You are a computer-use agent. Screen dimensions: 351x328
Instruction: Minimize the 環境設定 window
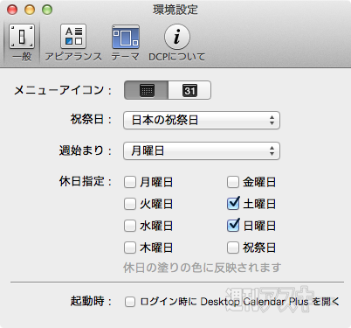30,10
